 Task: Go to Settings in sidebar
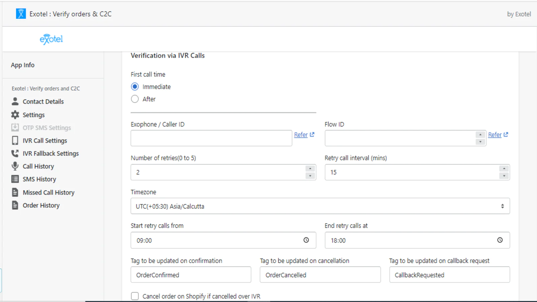(34, 115)
